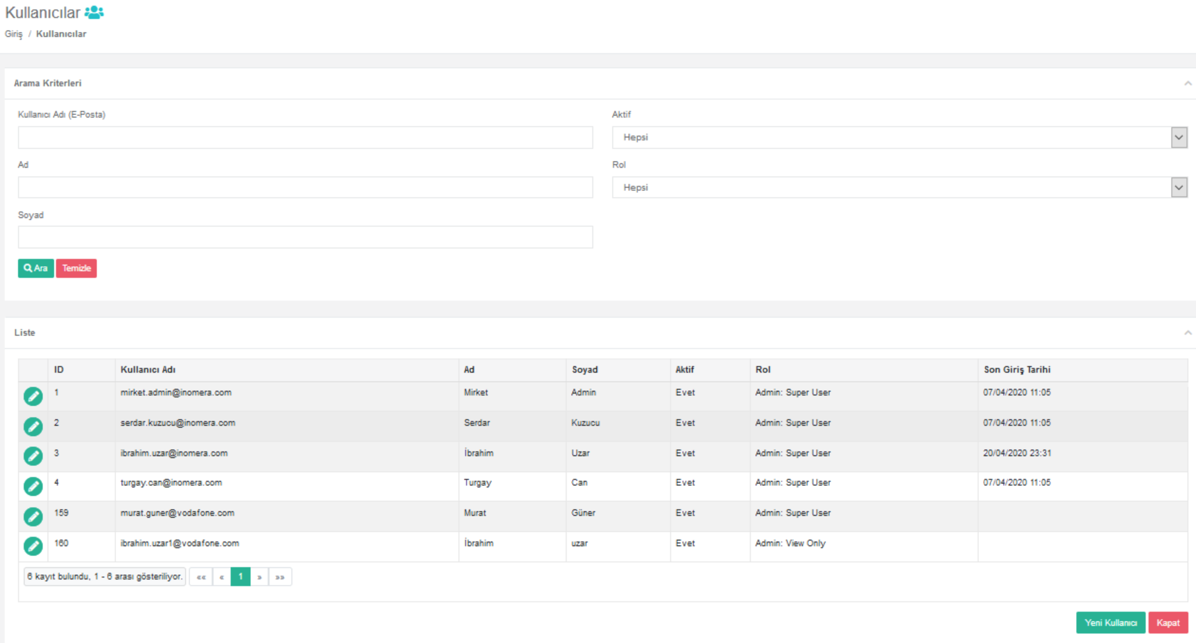Go to last page of results

point(280,577)
